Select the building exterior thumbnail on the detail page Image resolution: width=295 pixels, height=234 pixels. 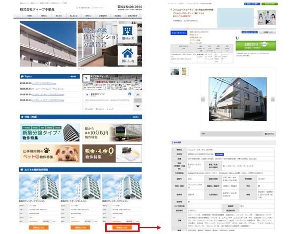pyautogui.click(x=175, y=71)
